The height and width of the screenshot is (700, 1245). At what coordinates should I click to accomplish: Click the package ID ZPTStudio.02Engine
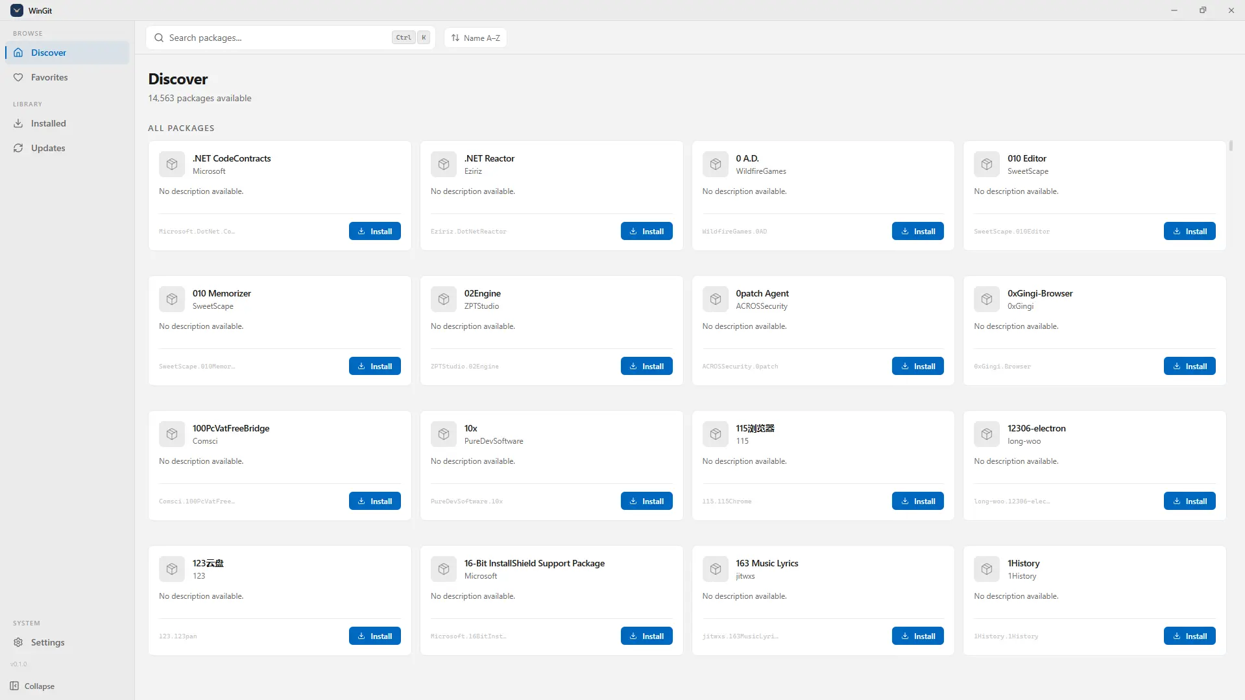[x=465, y=367]
